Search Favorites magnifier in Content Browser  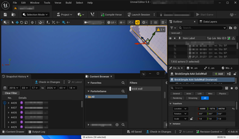click(x=123, y=83)
